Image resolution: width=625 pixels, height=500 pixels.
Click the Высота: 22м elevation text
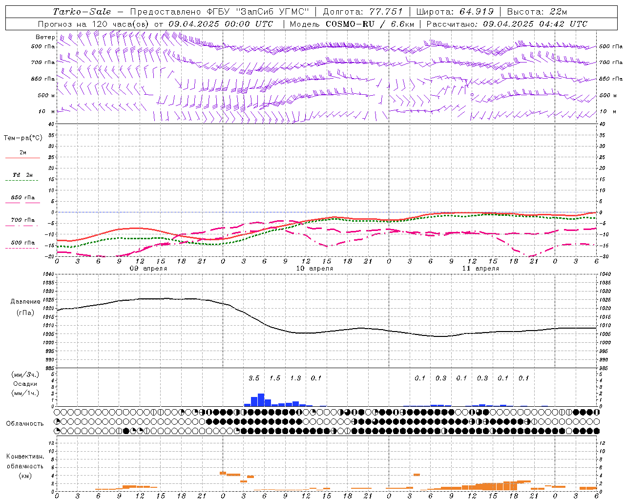537,12
